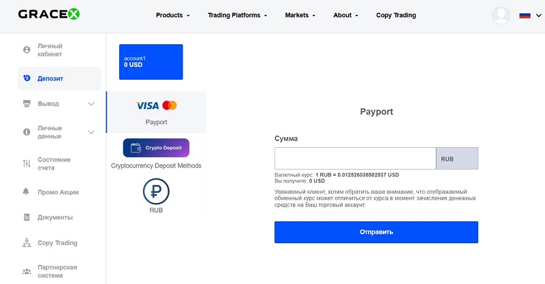Go to Промо Акции bell item
The image size is (545, 284).
(x=58, y=192)
